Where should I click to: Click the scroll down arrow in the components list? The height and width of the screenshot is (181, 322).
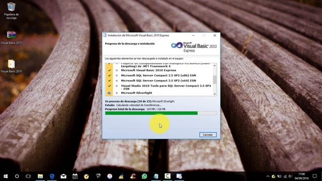coord(215,94)
